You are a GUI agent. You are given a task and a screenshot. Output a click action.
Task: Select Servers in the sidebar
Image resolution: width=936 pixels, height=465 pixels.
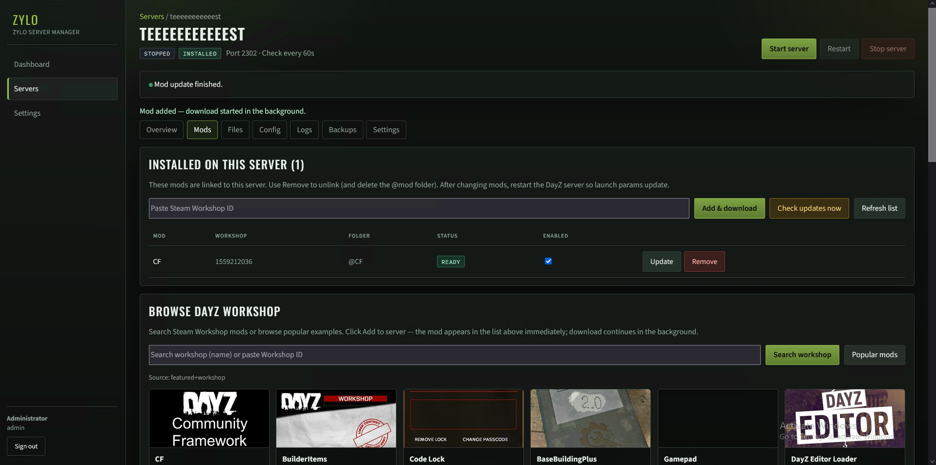pos(62,89)
